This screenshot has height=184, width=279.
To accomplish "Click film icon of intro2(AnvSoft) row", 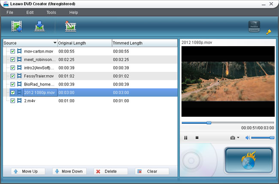I will pos(19,68).
